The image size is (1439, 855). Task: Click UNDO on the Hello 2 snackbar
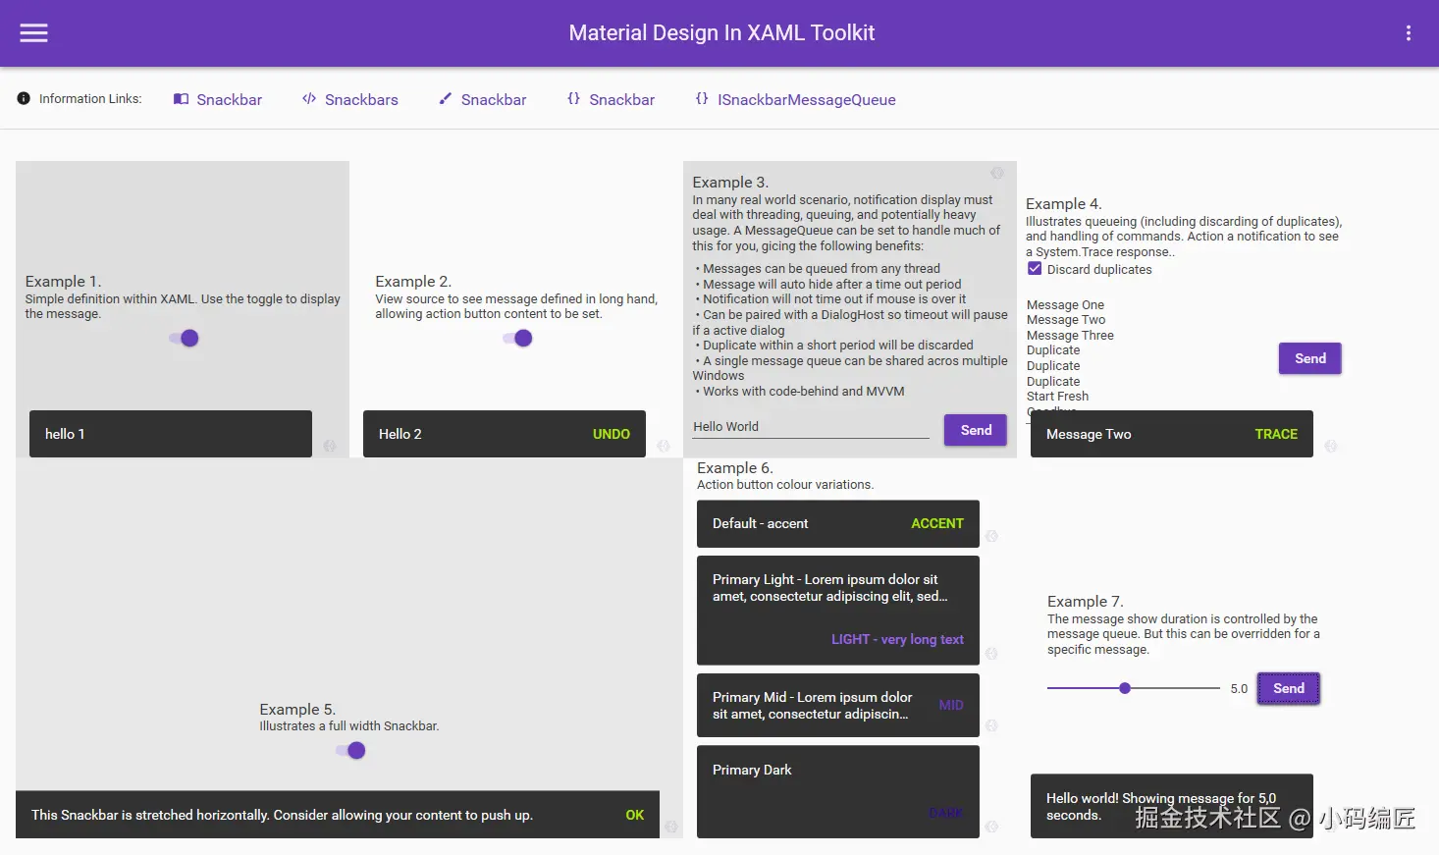[611, 434]
